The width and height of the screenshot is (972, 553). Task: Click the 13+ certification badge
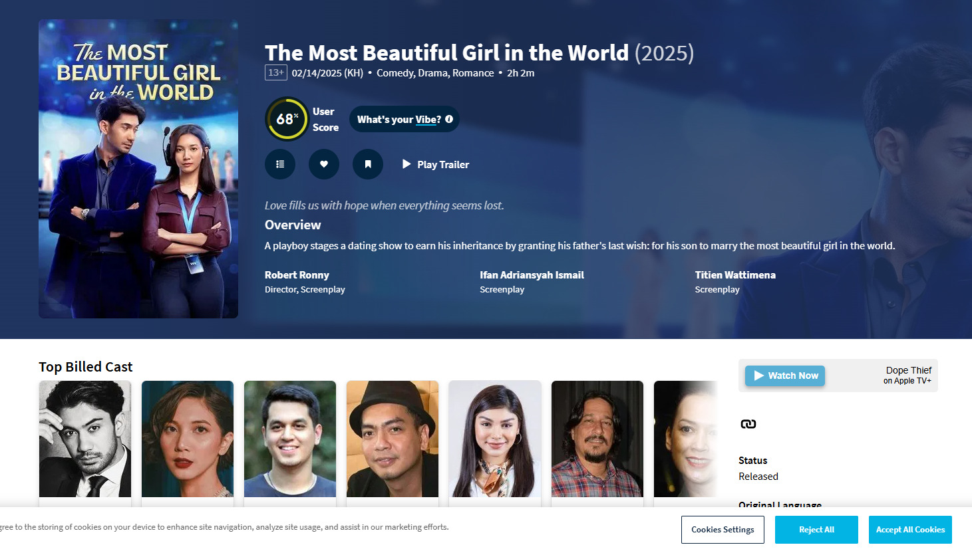[x=275, y=72]
